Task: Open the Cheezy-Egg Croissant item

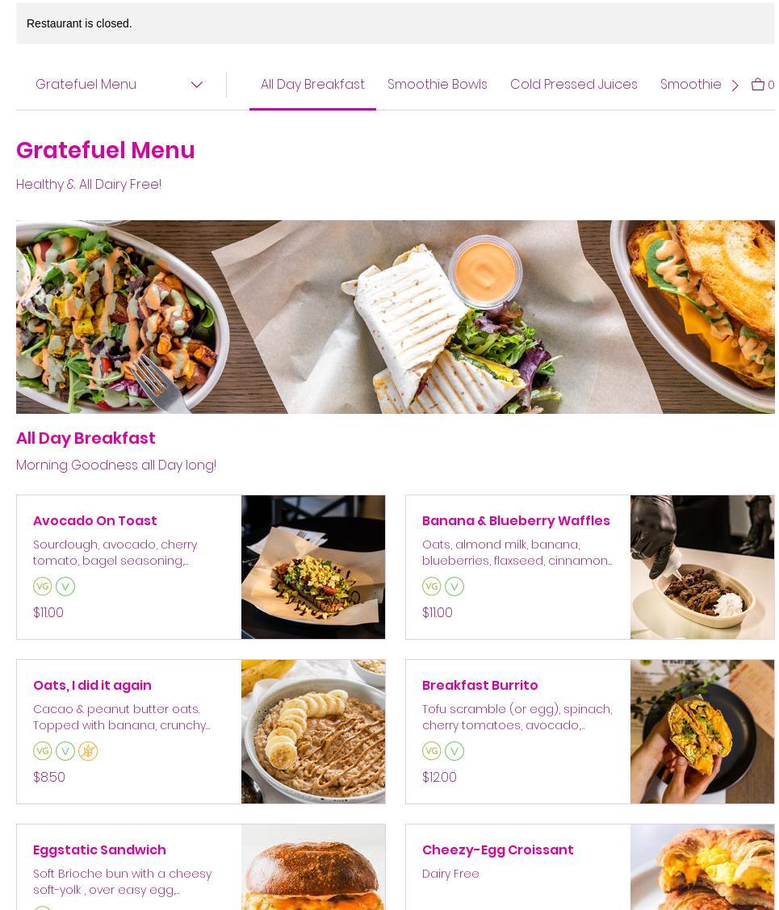Action: 589,867
